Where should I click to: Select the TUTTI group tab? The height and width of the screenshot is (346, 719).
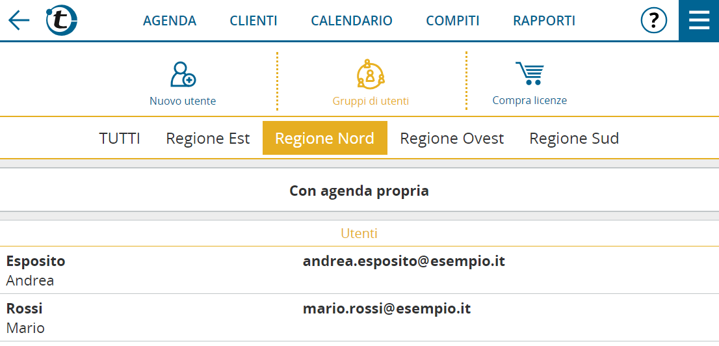pyautogui.click(x=120, y=138)
